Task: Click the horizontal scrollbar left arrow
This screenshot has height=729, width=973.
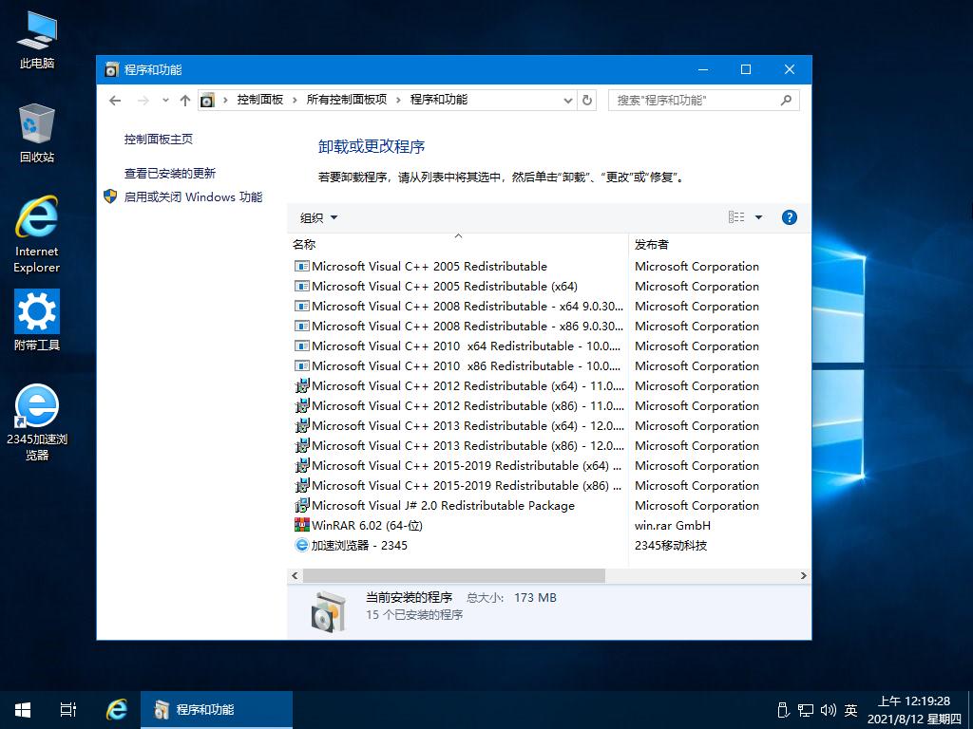Action: [295, 576]
